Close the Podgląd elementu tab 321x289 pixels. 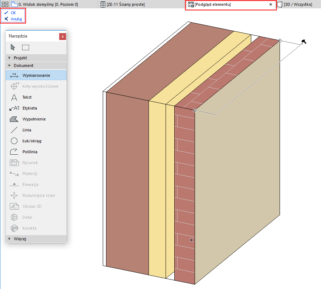click(271, 4)
